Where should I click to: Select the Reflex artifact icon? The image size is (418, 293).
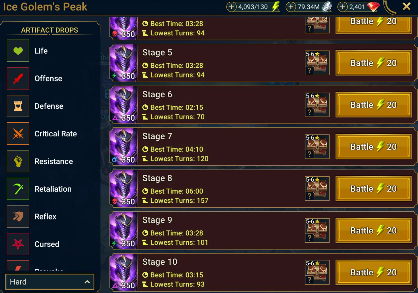click(18, 216)
